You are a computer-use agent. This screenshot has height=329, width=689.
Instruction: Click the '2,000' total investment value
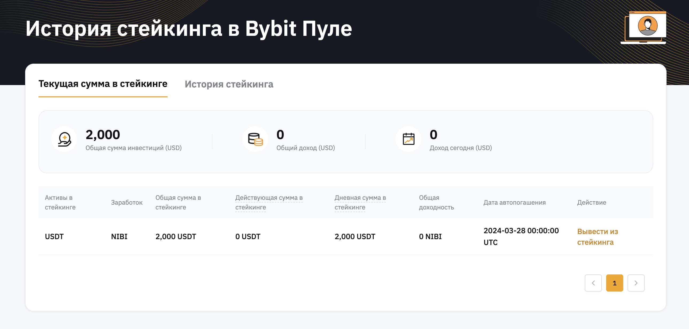pos(103,134)
